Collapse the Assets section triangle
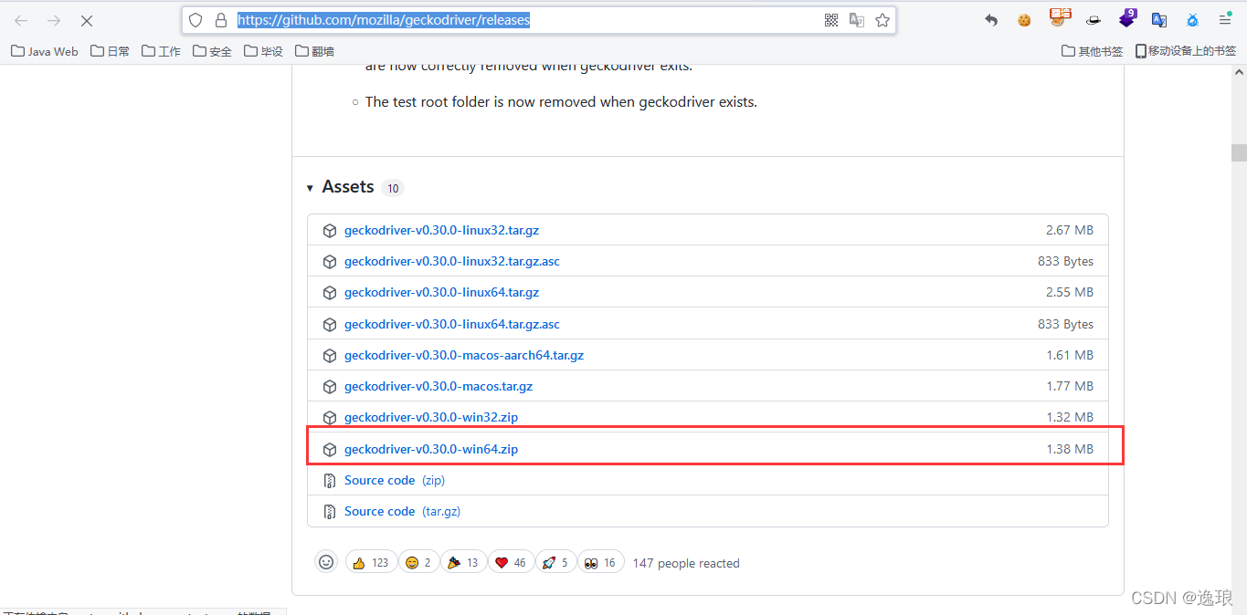This screenshot has width=1247, height=615. (x=311, y=188)
